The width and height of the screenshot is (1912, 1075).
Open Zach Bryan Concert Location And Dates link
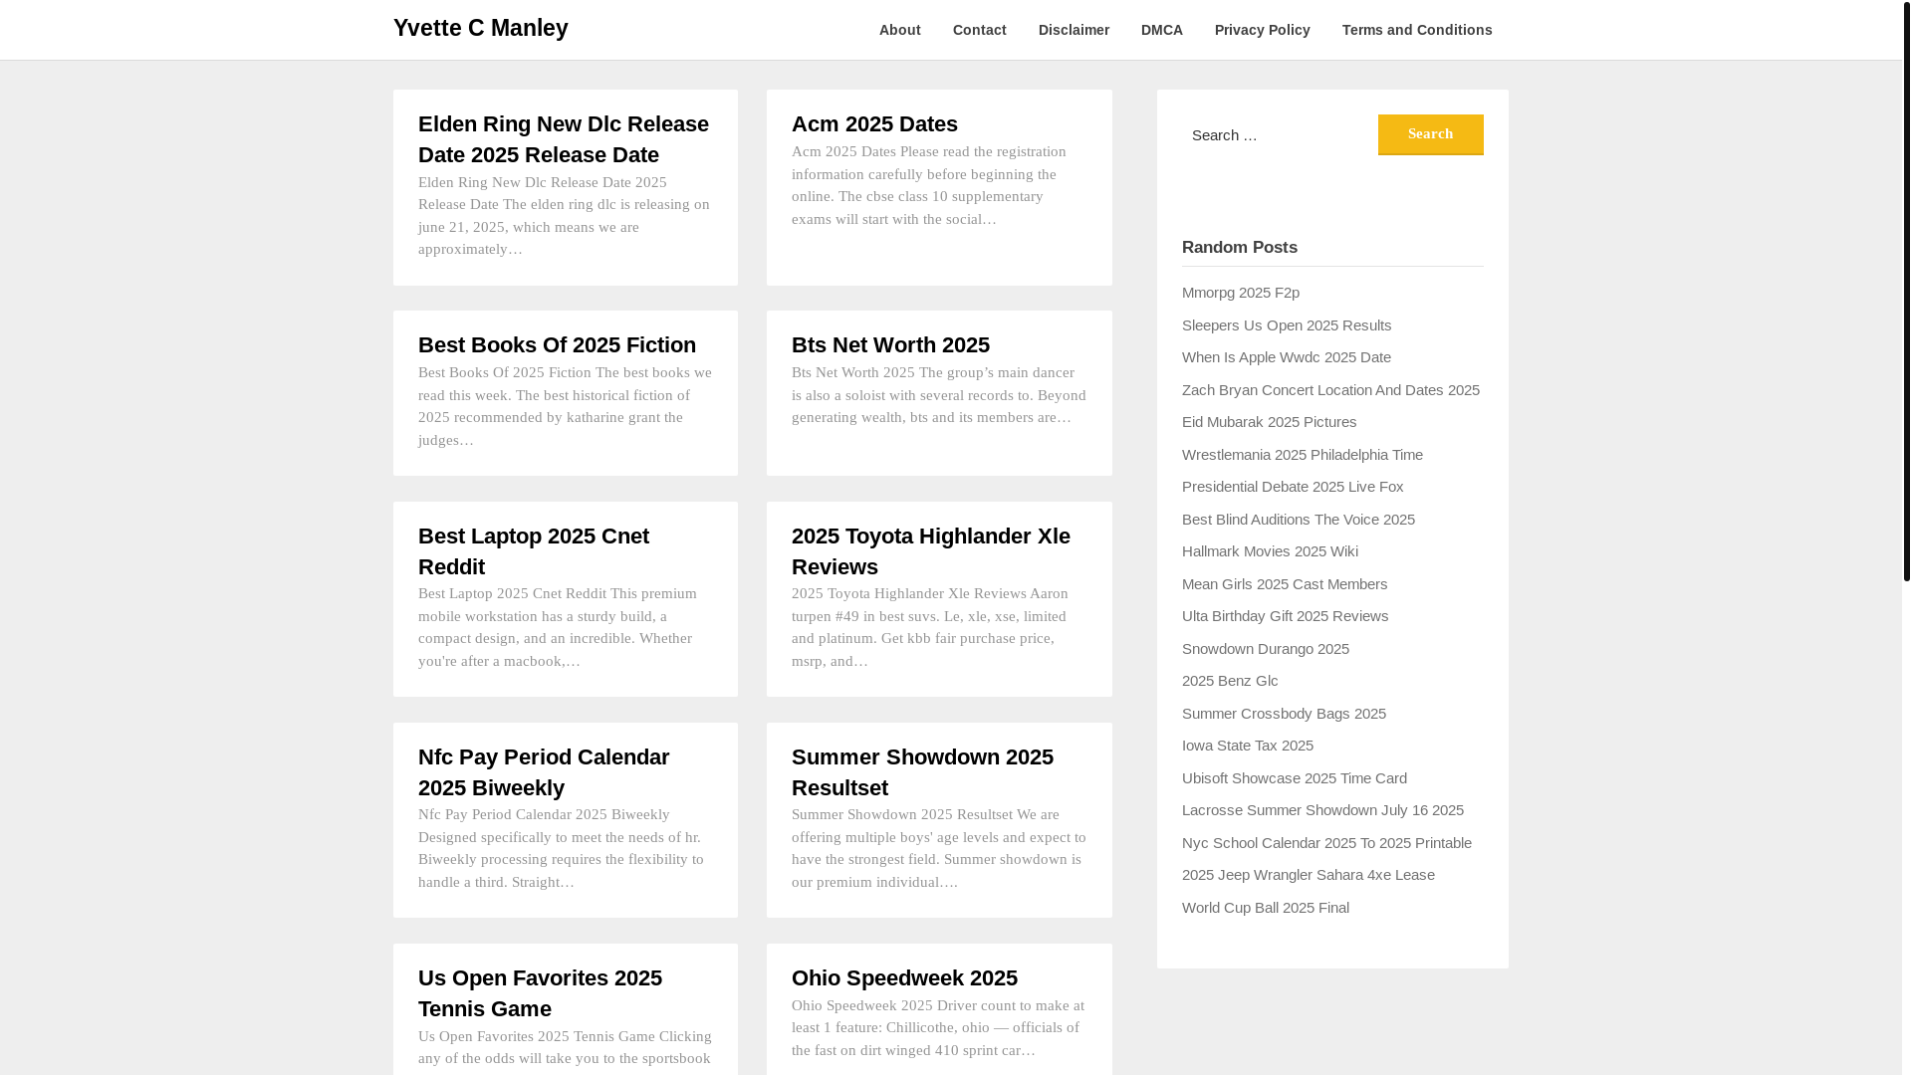pos(1330,390)
